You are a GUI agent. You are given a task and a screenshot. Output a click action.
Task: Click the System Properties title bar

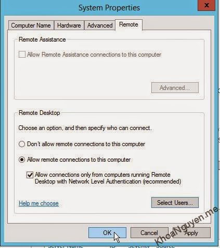(x=109, y=8)
